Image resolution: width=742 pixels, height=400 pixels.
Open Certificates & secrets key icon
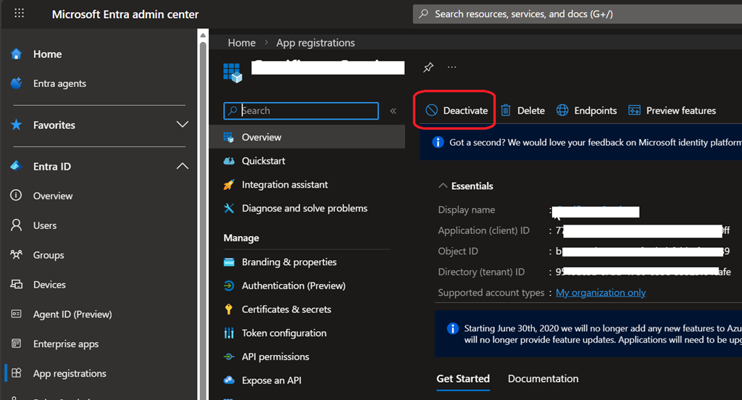pos(229,309)
